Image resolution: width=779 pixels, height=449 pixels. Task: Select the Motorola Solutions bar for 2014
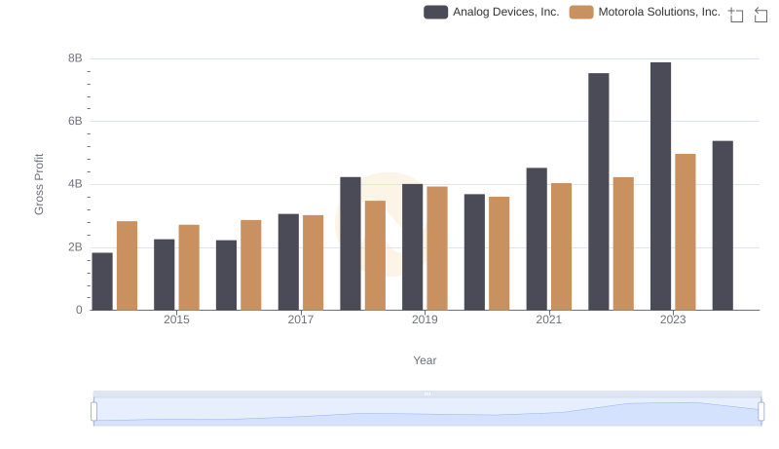pos(127,266)
